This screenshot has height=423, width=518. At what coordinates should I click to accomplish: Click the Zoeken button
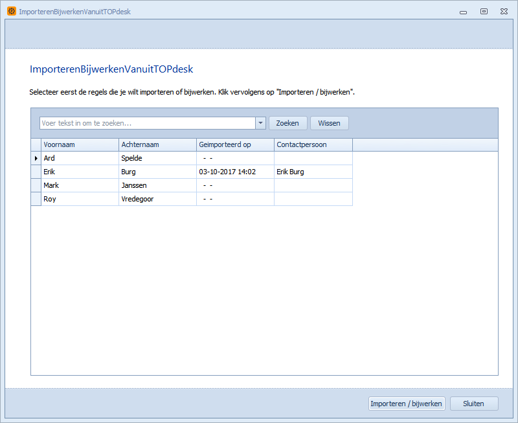pyautogui.click(x=287, y=123)
